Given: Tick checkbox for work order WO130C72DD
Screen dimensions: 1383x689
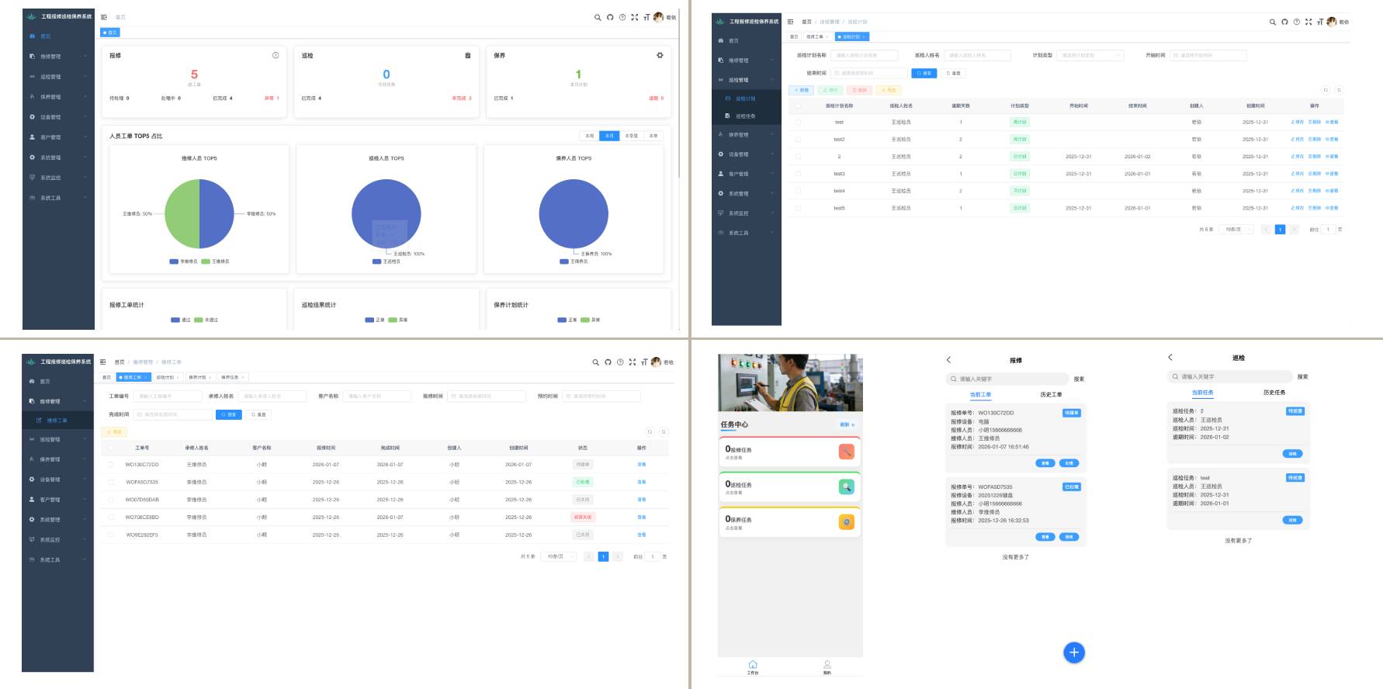Looking at the screenshot, I should point(111,465).
